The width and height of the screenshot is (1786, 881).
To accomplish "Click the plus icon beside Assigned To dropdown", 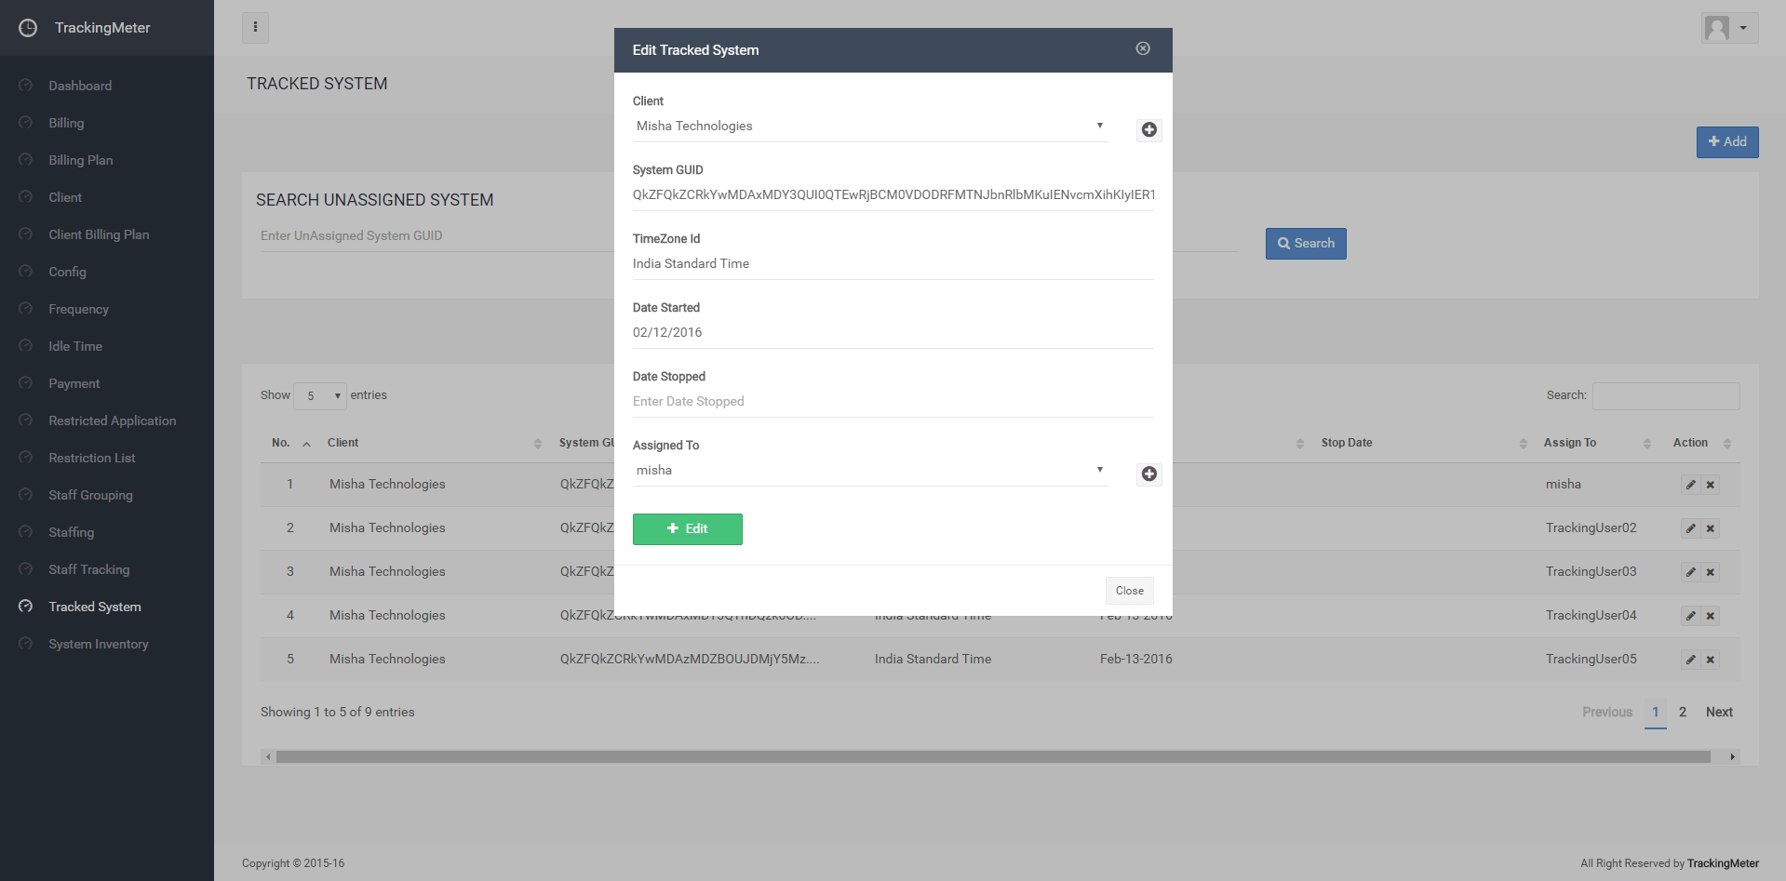I will pos(1148,474).
